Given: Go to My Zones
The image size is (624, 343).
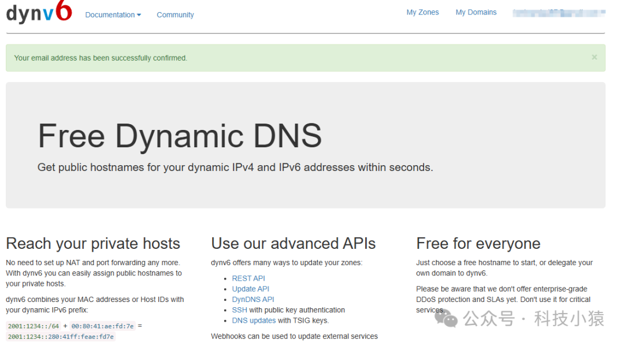Looking at the screenshot, I should (422, 12).
